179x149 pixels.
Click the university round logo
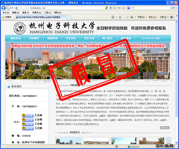pyautogui.click(x=20, y=28)
